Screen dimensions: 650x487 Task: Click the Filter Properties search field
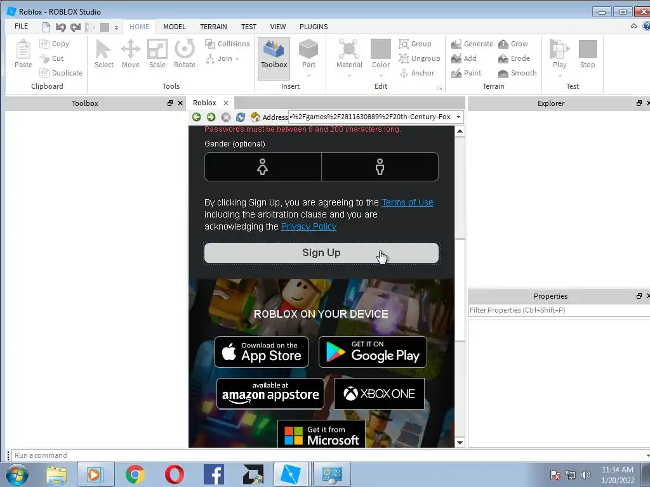point(559,310)
